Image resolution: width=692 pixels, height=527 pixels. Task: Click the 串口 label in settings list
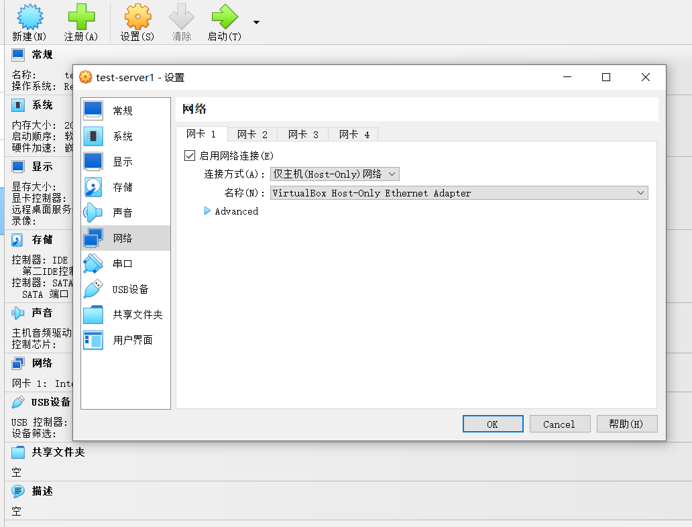tap(122, 263)
